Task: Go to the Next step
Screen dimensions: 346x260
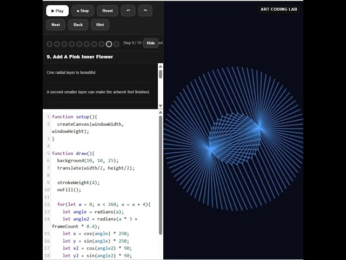Action: point(56,25)
